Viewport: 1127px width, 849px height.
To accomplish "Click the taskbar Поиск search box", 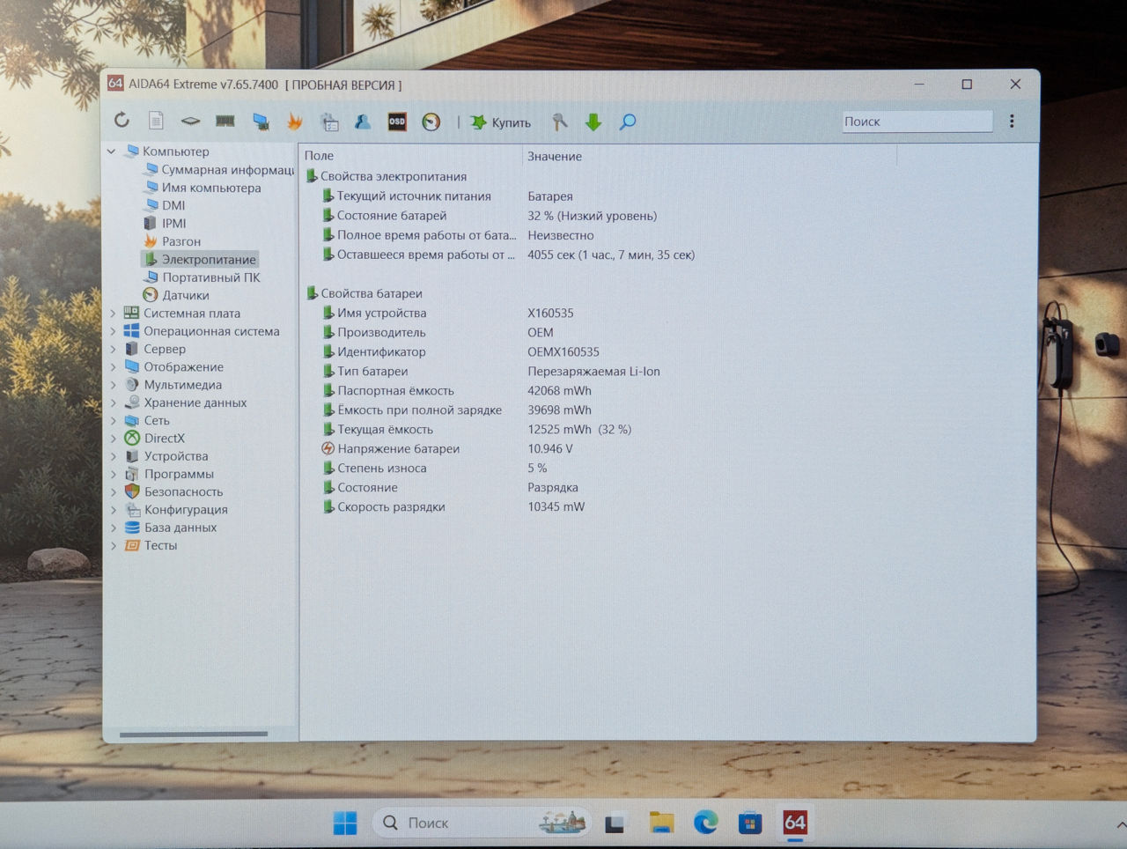I will [x=482, y=823].
